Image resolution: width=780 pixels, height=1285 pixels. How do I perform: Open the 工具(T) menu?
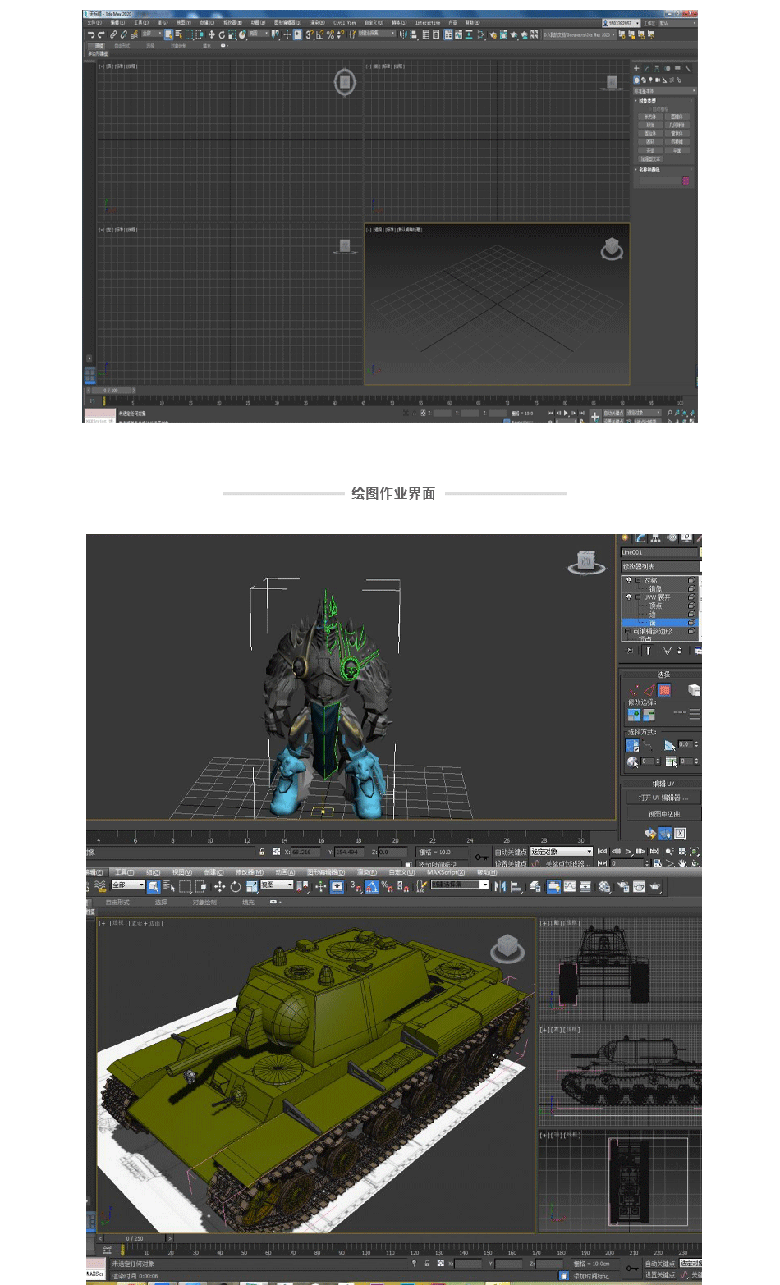pyautogui.click(x=124, y=872)
